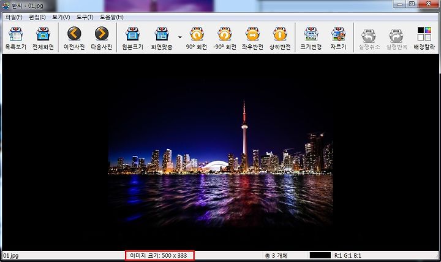The width and height of the screenshot is (441, 262).
Task: Select the 자르기 crop tool
Action: point(338,38)
